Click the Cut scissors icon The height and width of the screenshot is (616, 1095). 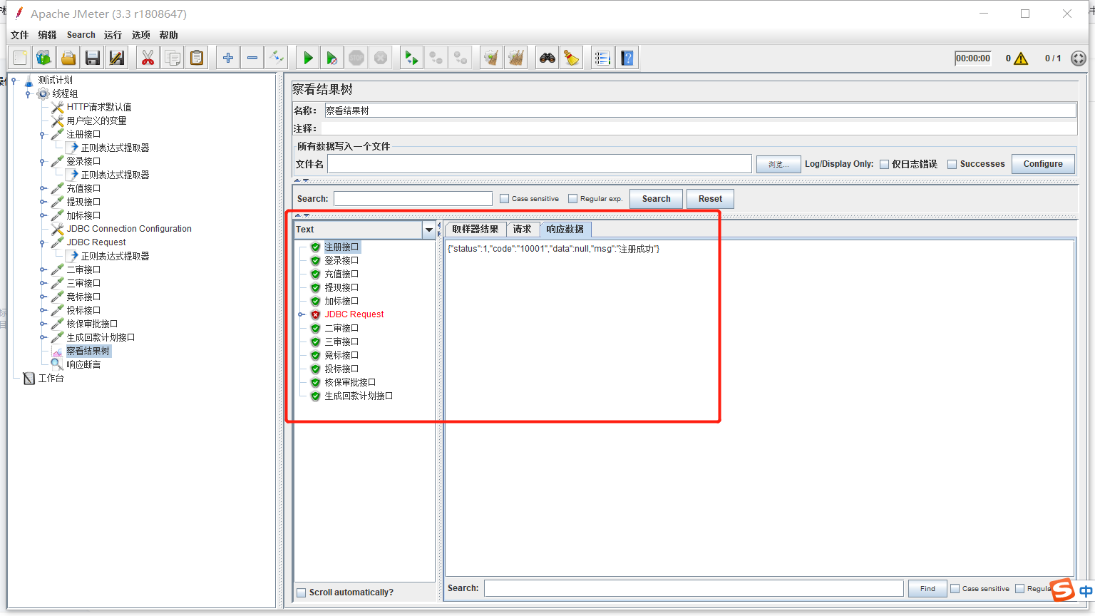(x=148, y=58)
